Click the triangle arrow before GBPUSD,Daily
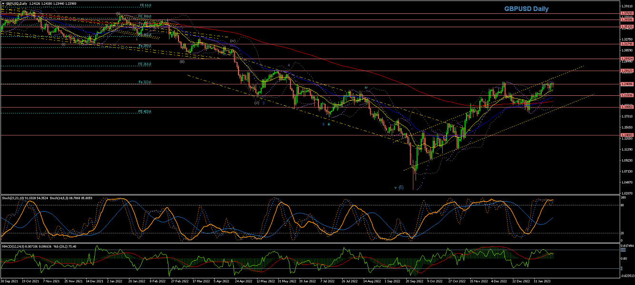635x285 pixels. pos(3,3)
